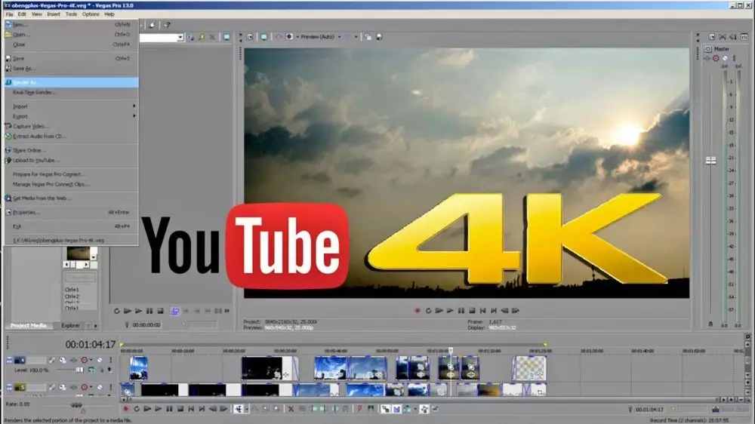755x424 pixels.
Task: Choose Save As in File menu
Action: [71, 69]
